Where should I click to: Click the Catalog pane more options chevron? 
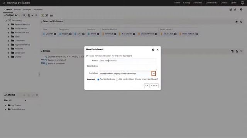pos(37,95)
